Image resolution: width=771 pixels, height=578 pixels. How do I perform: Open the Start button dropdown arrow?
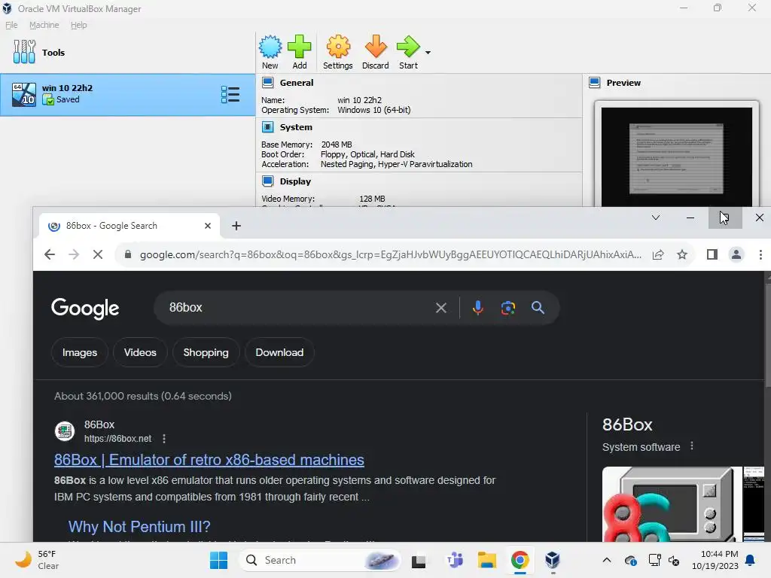tap(428, 53)
